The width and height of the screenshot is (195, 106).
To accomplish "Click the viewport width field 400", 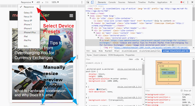I will pyautogui.click(x=38, y=2).
